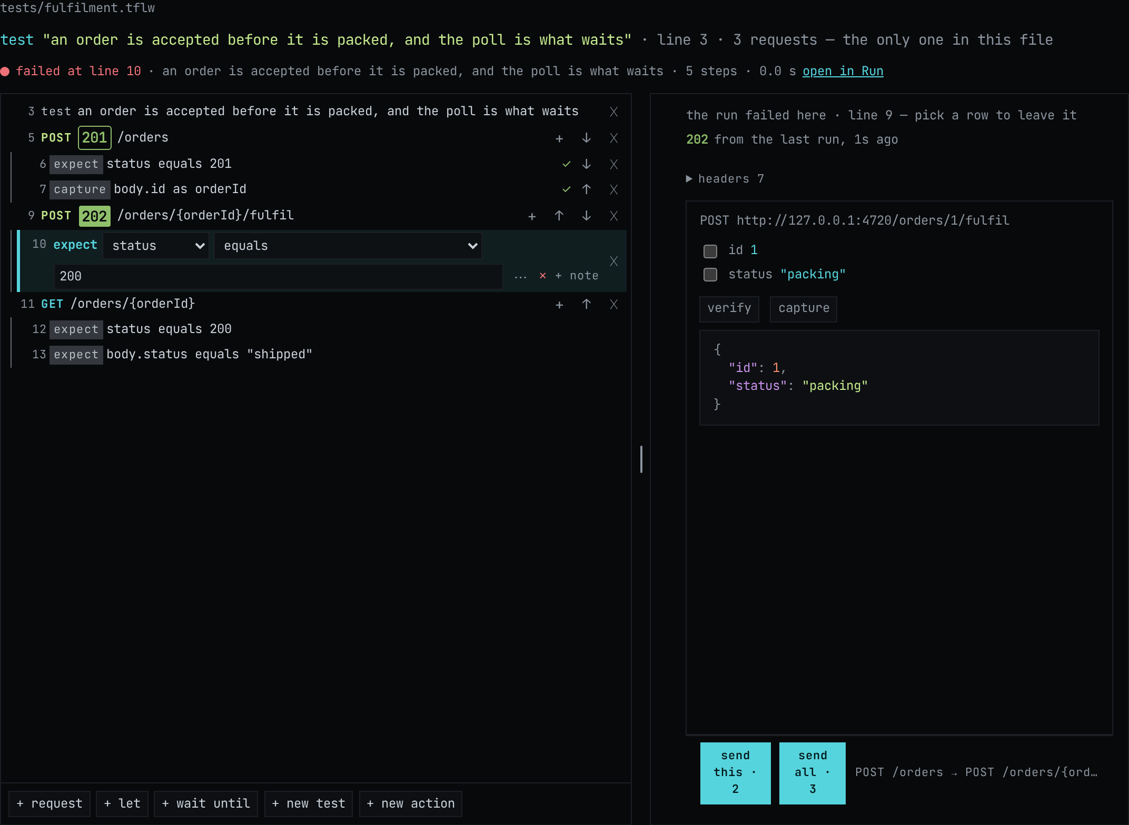Move capture body.id row up
Viewport: 1129px width, 825px height.
coord(586,189)
